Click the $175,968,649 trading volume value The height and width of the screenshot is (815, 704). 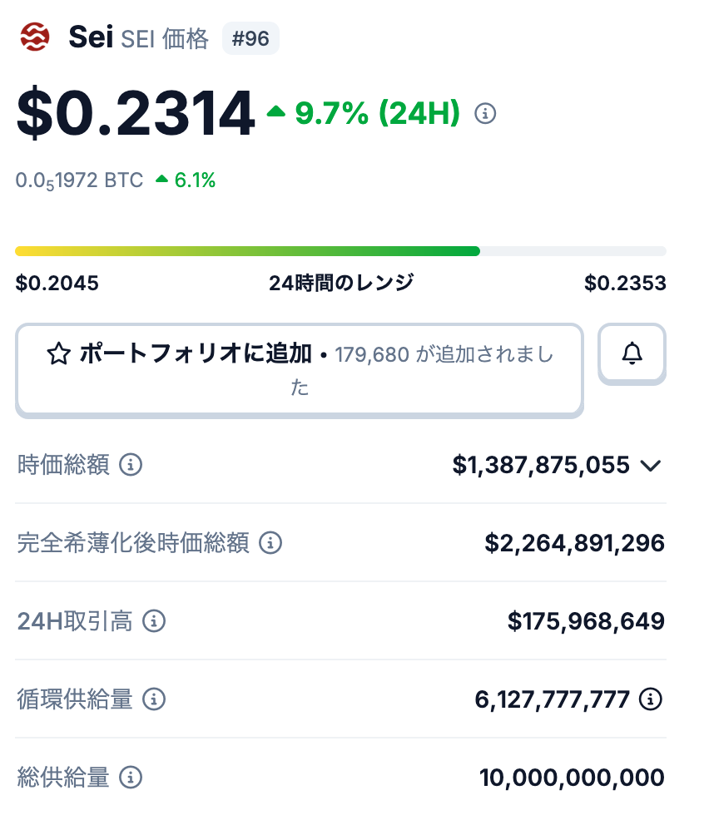click(586, 620)
